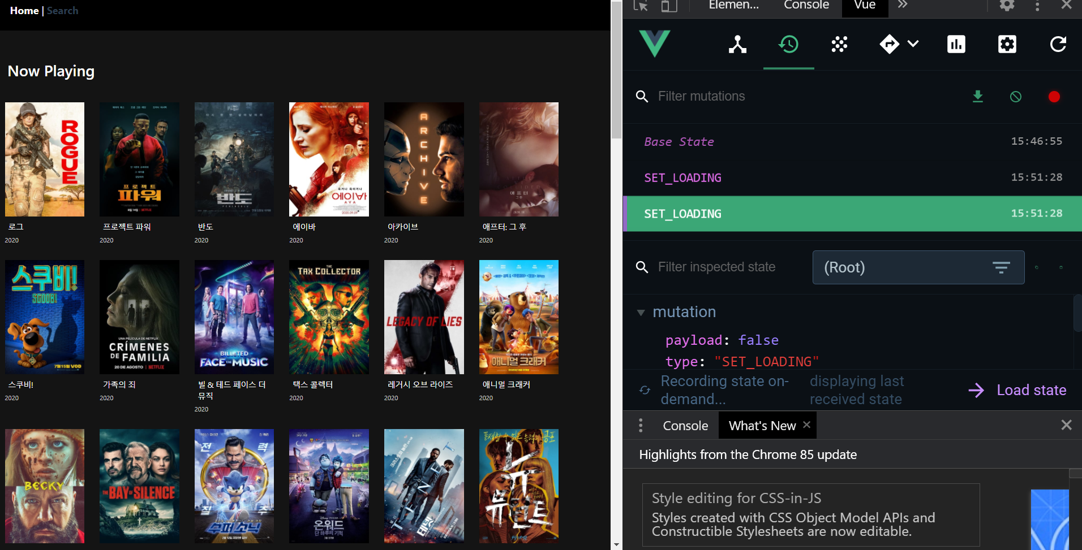Open the 온워드 Onward poster
The width and height of the screenshot is (1082, 550).
pos(329,486)
